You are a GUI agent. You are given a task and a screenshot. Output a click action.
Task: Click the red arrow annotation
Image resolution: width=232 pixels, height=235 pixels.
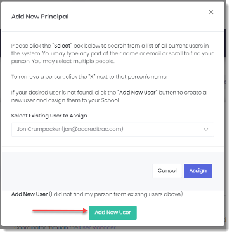60,210
